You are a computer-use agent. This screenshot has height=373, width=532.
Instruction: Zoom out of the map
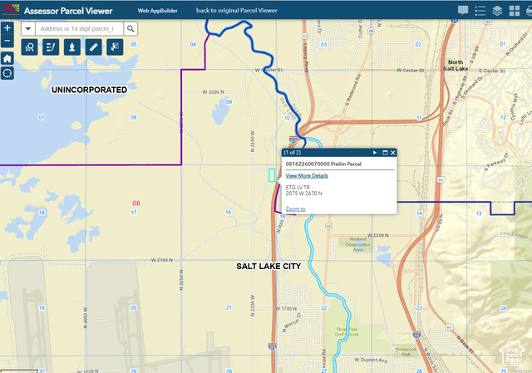(x=7, y=40)
